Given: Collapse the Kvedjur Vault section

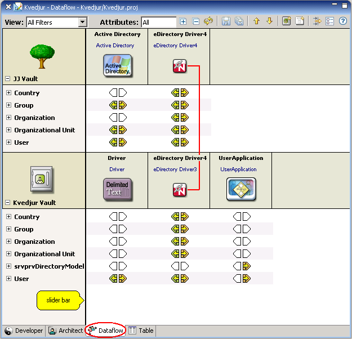Looking at the screenshot, I should pos(8,203).
